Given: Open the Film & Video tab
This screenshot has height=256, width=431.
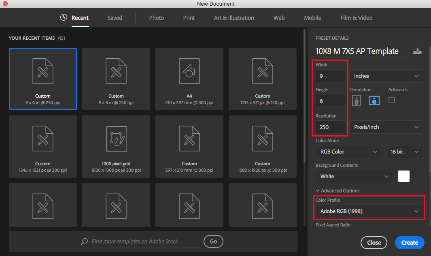Looking at the screenshot, I should [x=356, y=18].
